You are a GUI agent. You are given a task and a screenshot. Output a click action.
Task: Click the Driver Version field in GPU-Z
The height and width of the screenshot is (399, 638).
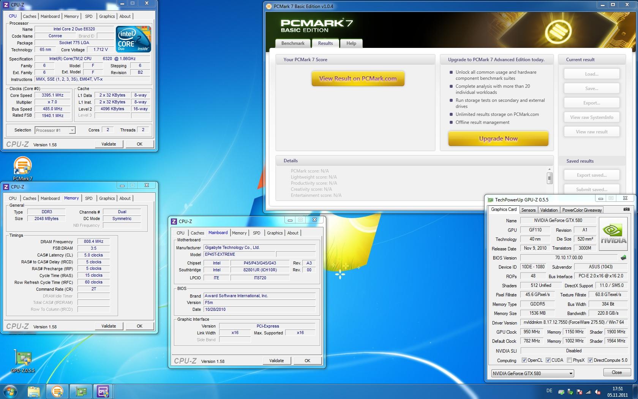tap(574, 322)
